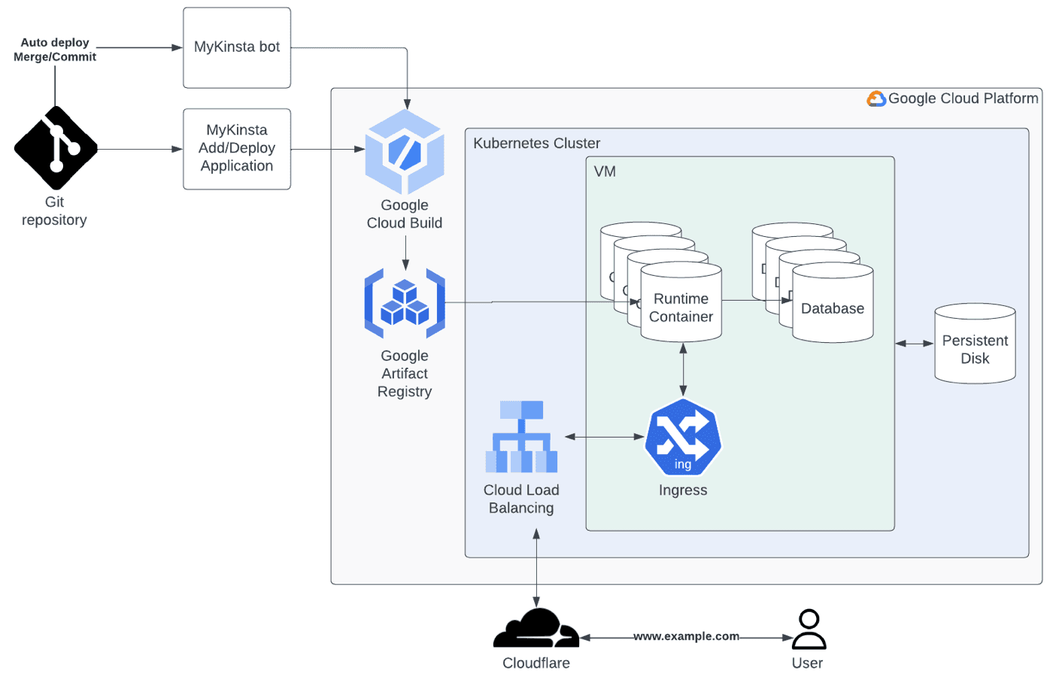Select the Google Cloud Build caption
Image resolution: width=1053 pixels, height=685 pixels.
pos(405,214)
